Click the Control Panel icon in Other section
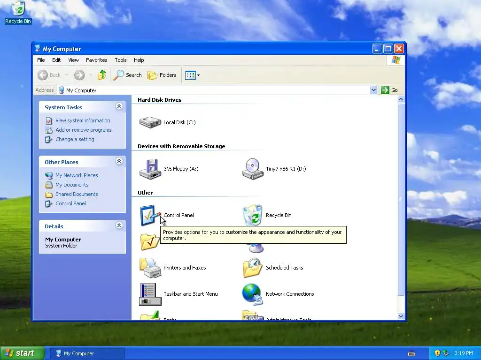 coord(150,216)
